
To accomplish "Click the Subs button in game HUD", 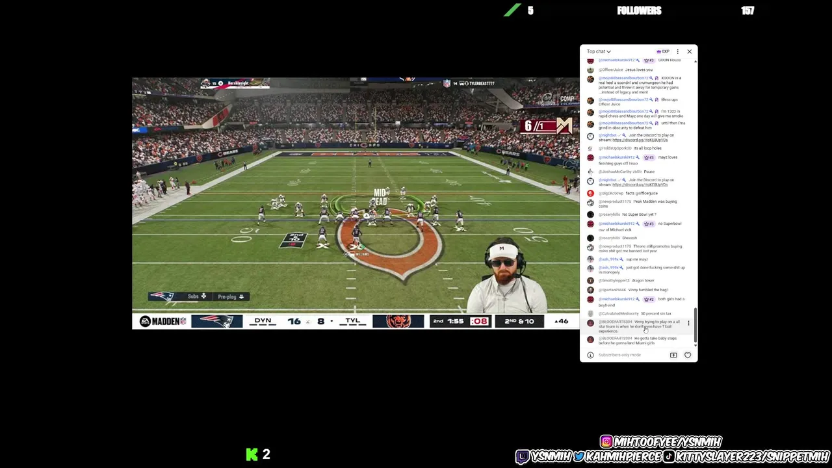I will 197,296.
